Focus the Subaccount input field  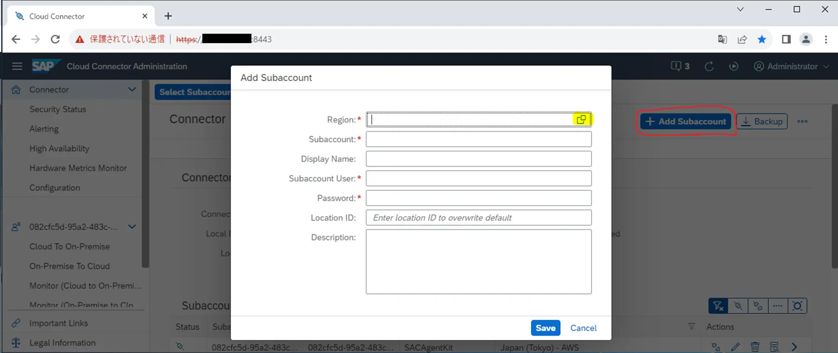click(479, 139)
